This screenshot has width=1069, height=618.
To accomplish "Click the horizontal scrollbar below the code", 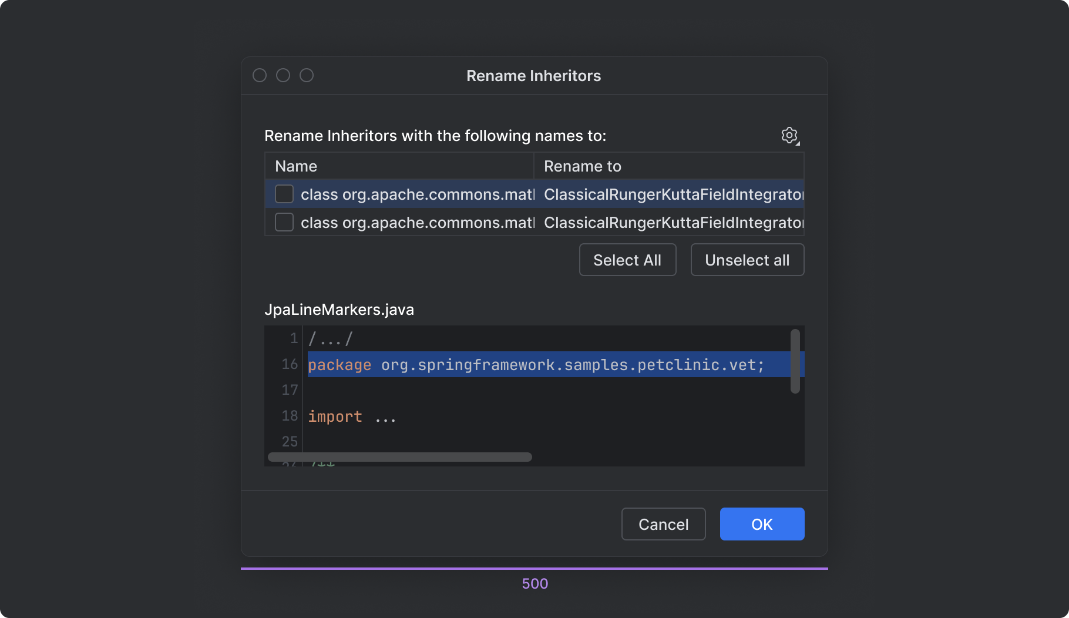I will click(399, 456).
